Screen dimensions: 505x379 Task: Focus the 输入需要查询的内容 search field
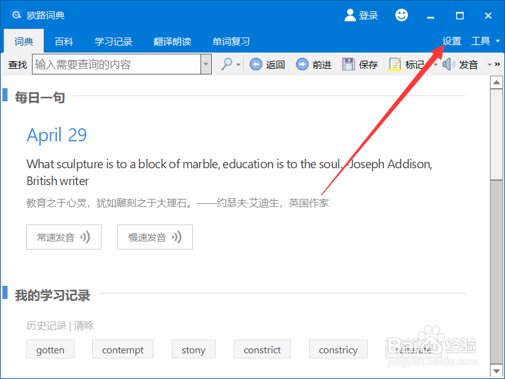click(x=117, y=64)
